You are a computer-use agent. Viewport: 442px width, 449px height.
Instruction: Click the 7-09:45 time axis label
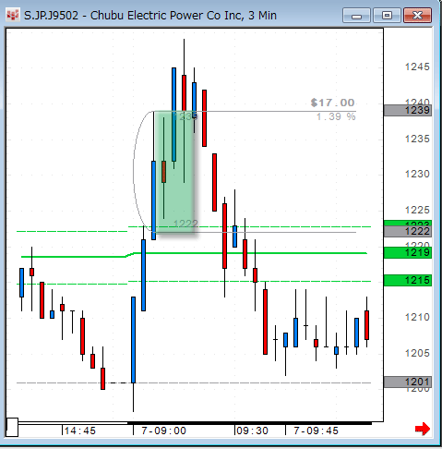316,431
